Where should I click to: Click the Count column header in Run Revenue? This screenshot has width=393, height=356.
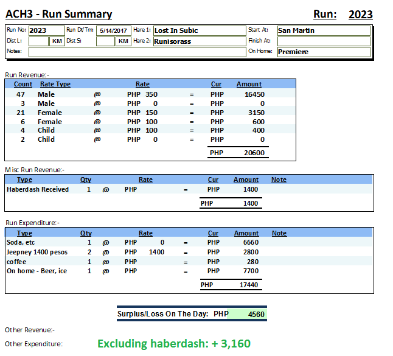click(x=23, y=85)
